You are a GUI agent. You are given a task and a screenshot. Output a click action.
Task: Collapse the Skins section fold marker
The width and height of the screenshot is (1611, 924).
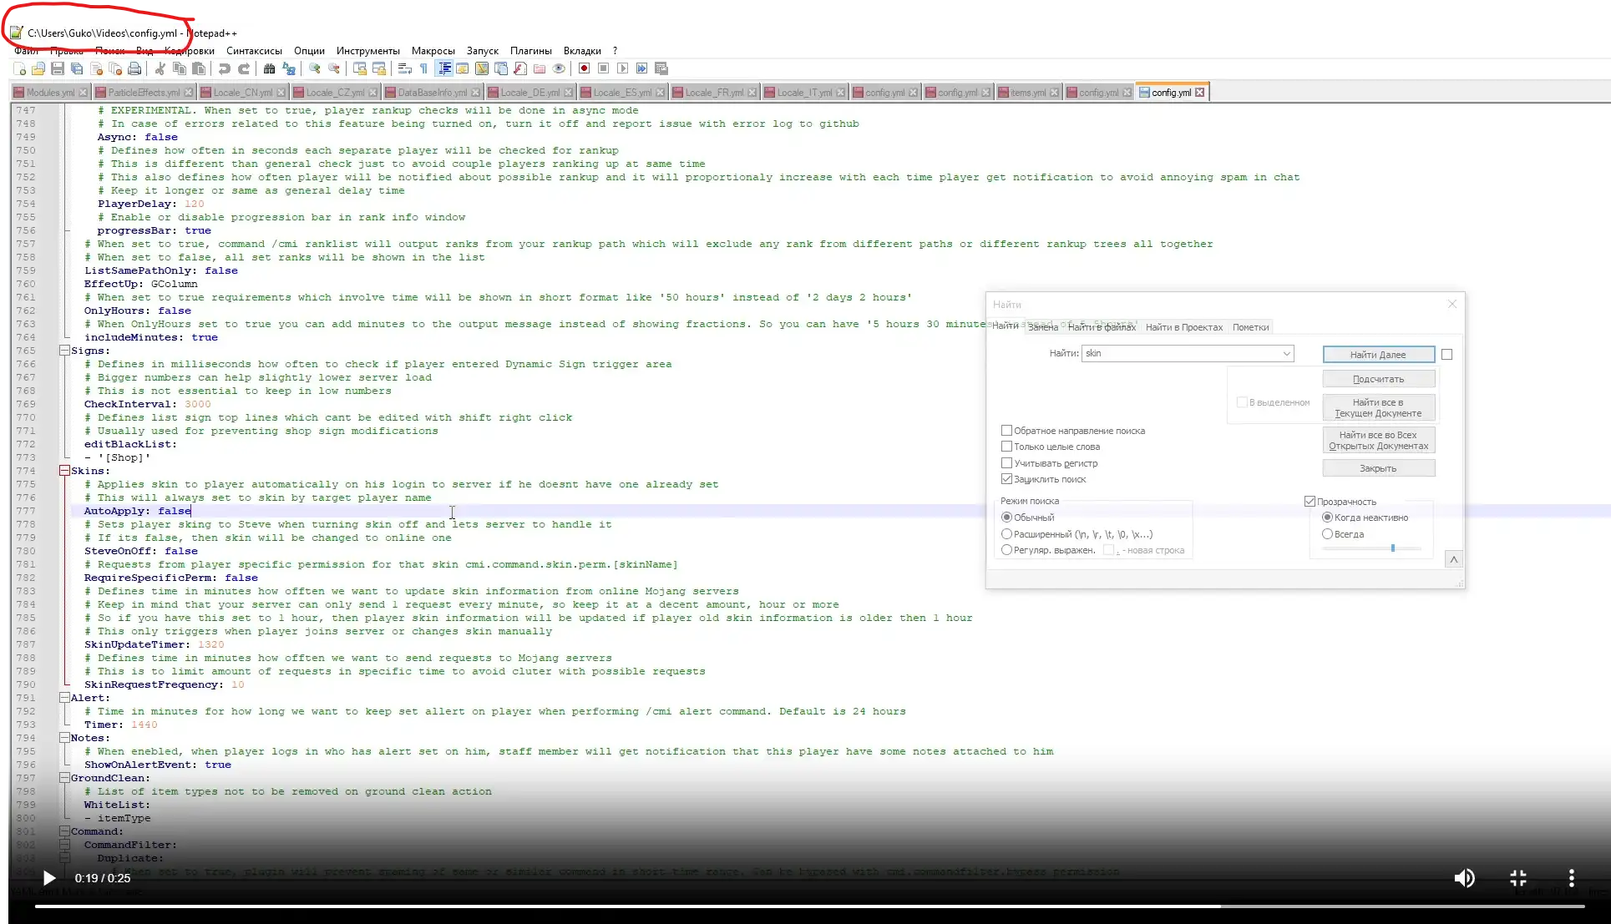[64, 471]
